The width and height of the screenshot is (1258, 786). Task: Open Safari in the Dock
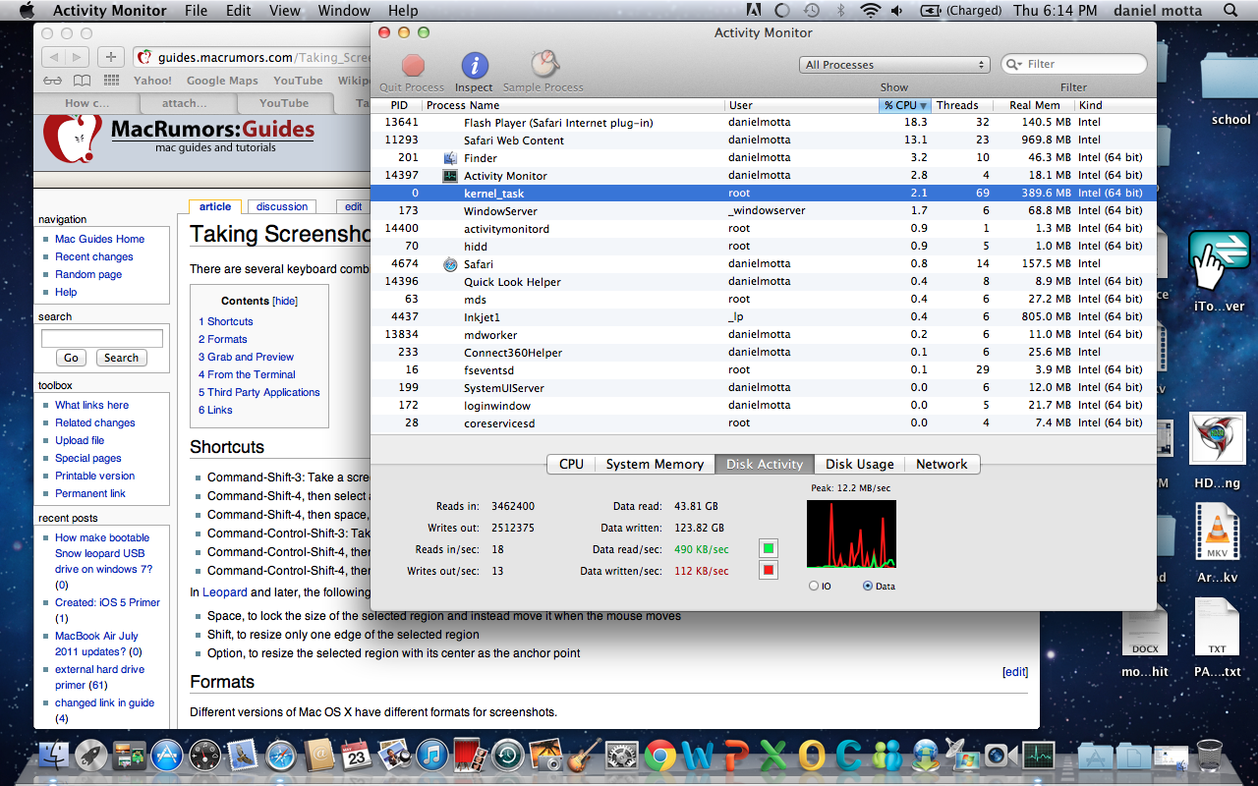(281, 756)
